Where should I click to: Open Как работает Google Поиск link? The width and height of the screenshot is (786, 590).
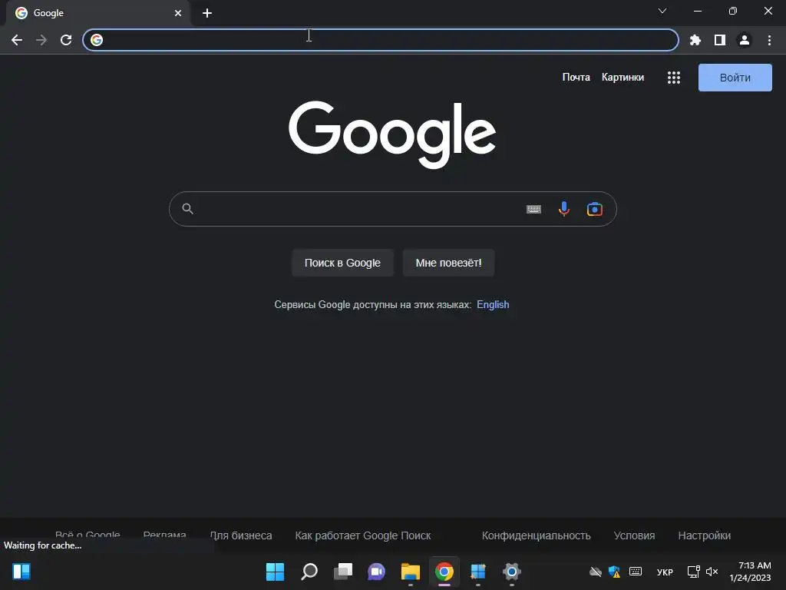(363, 535)
